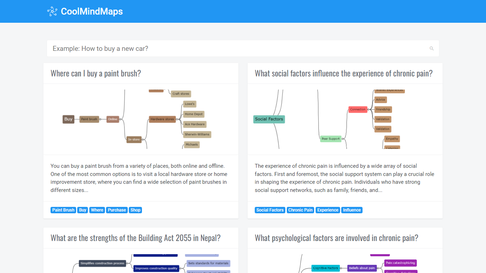Click the Building Act mind map preview
Screen dimensions: 486x273
[141, 263]
